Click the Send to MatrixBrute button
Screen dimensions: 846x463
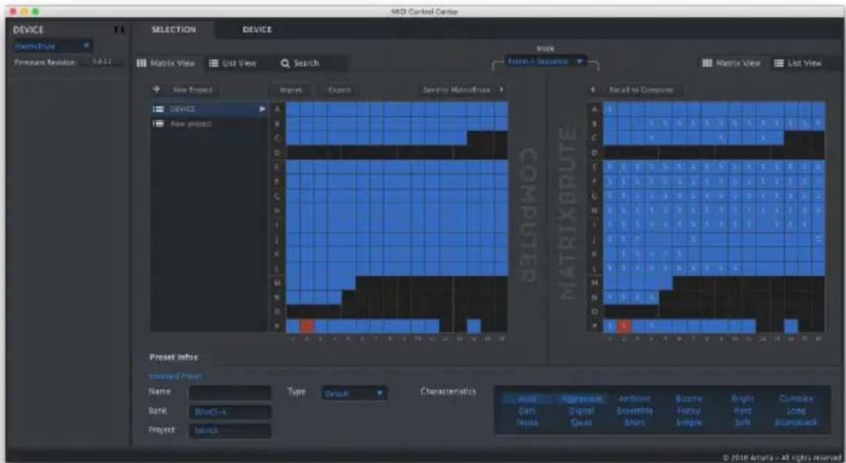463,90
